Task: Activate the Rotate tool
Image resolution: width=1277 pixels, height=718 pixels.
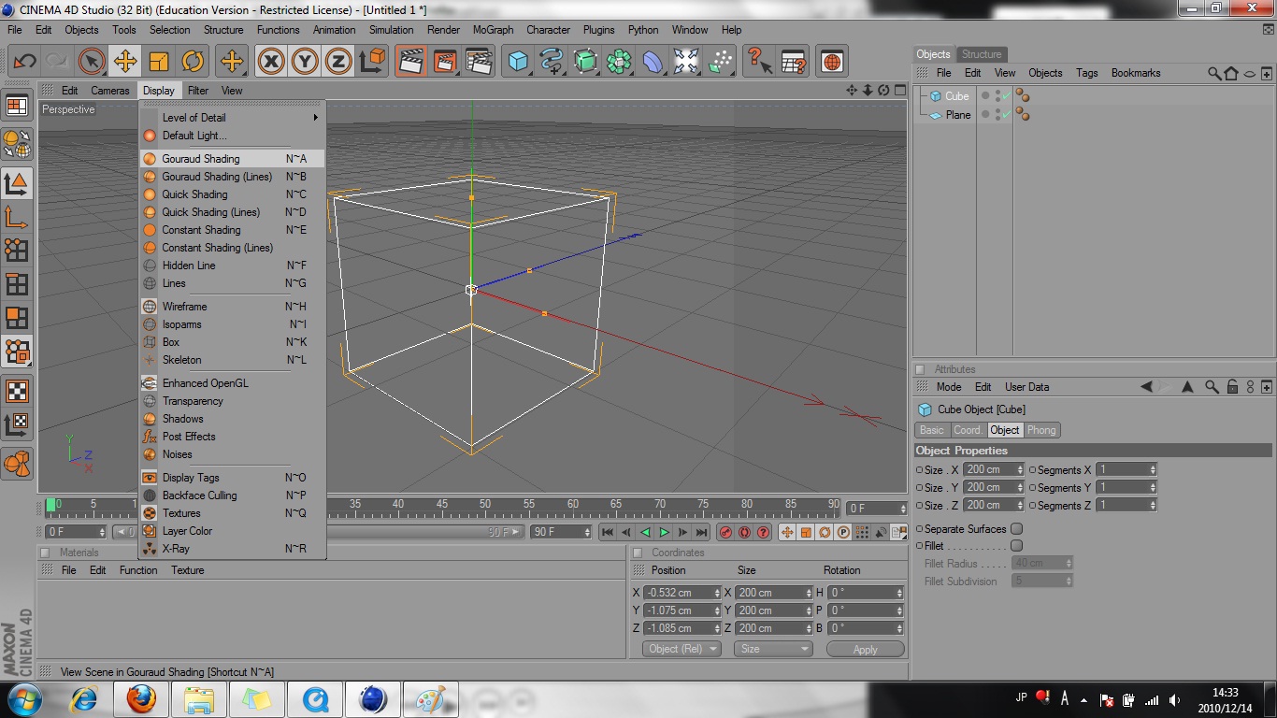Action: point(193,62)
